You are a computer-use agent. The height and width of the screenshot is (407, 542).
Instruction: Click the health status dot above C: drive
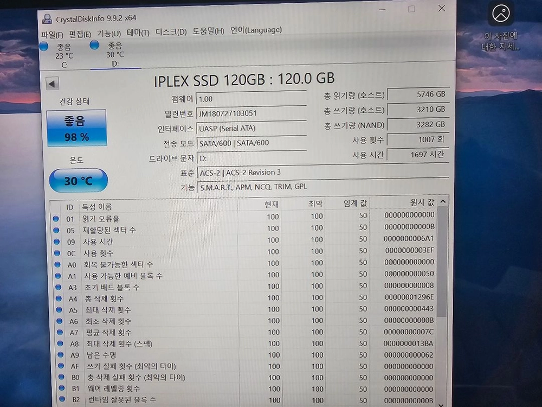pyautogui.click(x=43, y=46)
